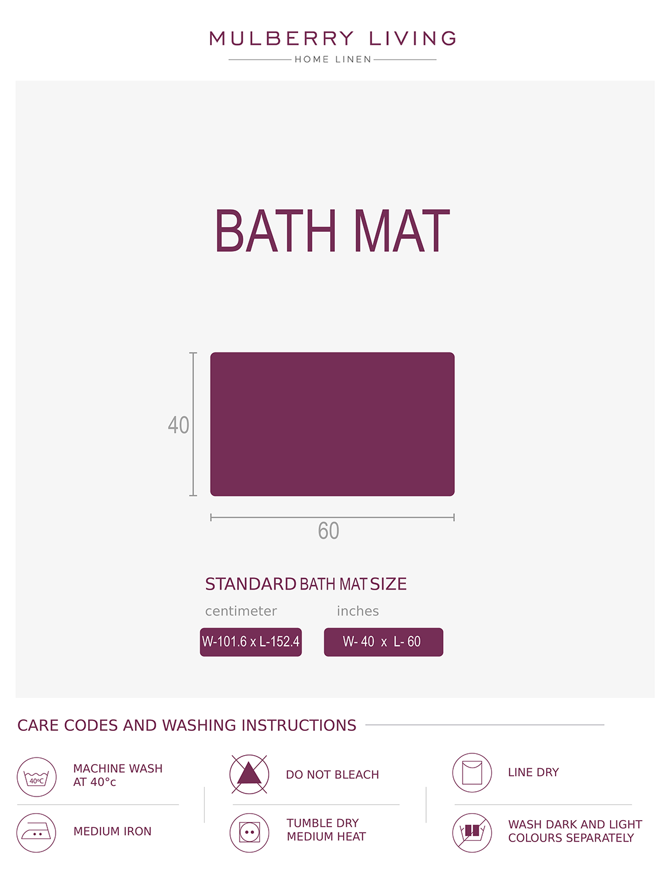The image size is (665, 887).
Task: Click the BATH MAT heading
Action: click(x=332, y=231)
